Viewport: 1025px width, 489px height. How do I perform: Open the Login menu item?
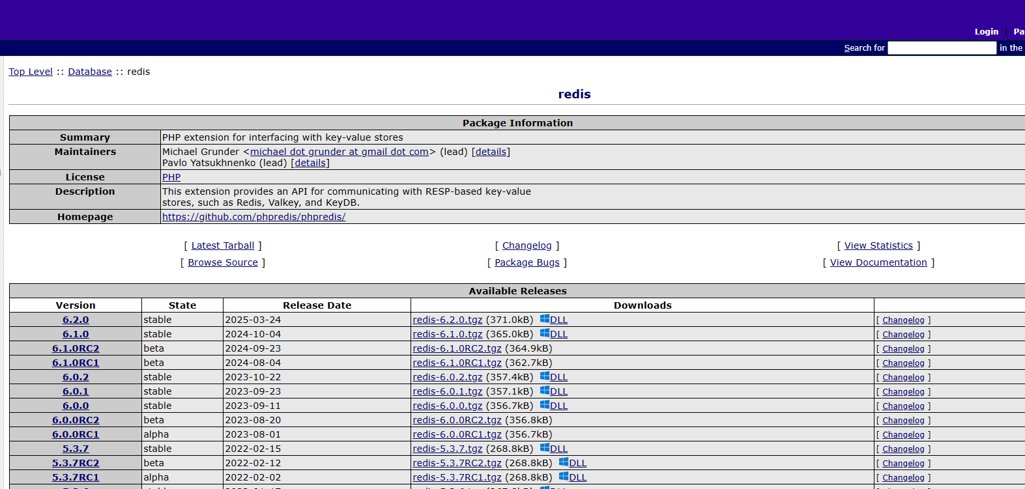click(986, 31)
